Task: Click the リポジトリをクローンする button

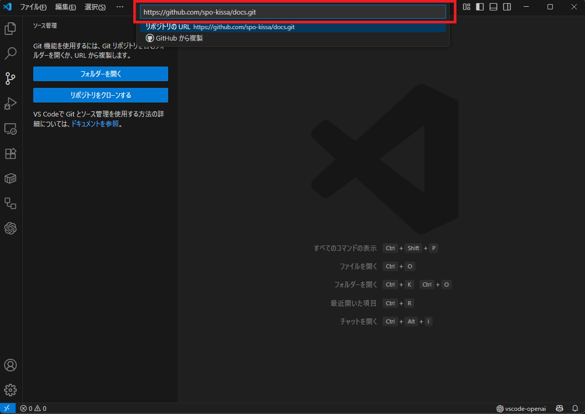Action: point(100,95)
